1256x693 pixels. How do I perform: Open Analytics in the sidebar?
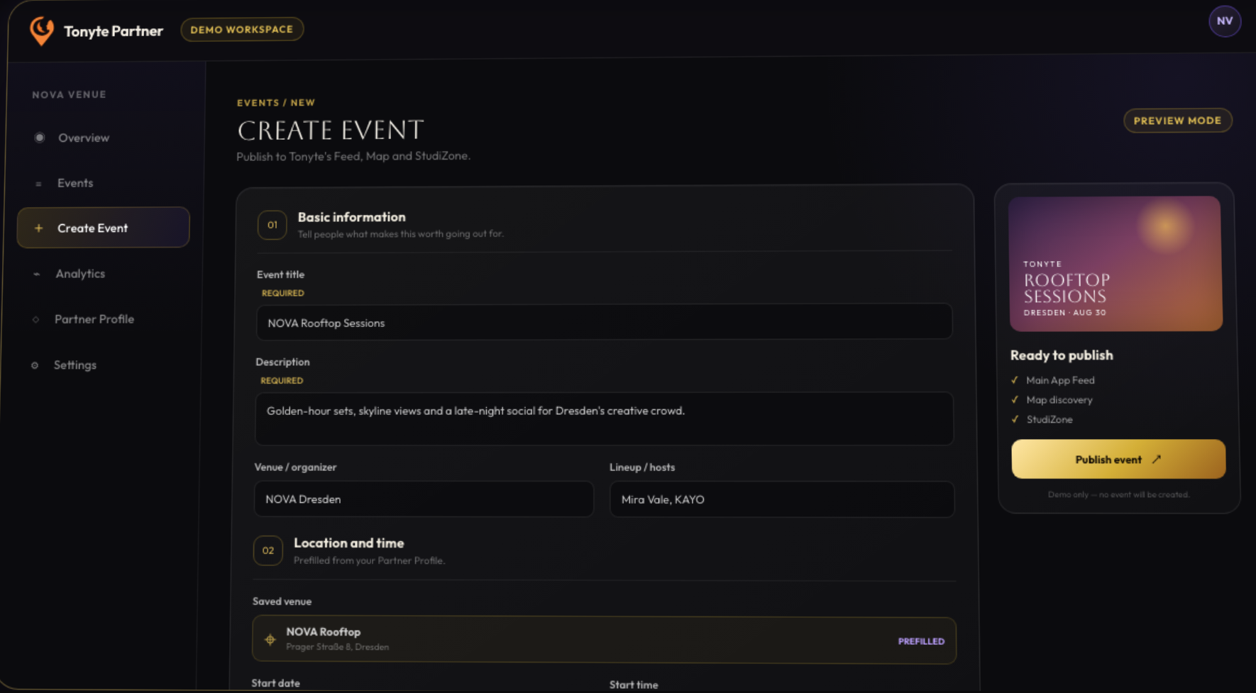[x=103, y=274]
